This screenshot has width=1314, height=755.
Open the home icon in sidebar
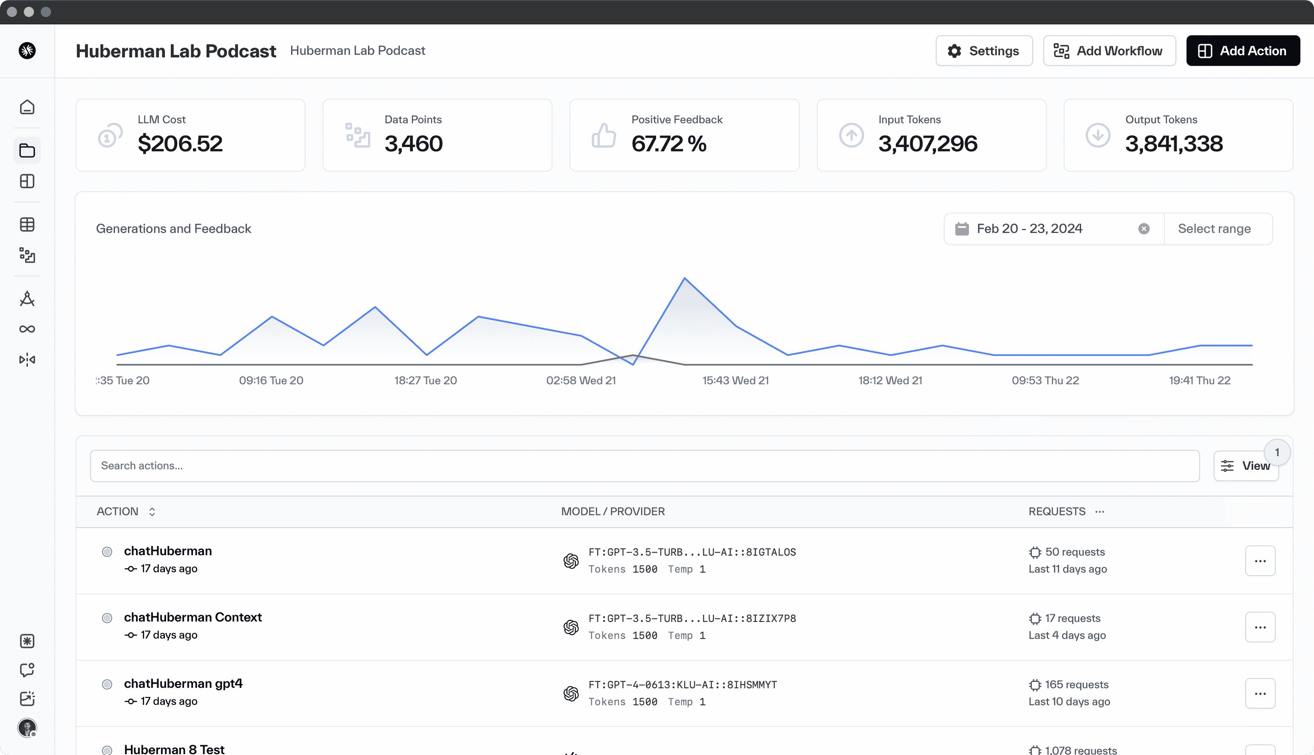(x=27, y=107)
